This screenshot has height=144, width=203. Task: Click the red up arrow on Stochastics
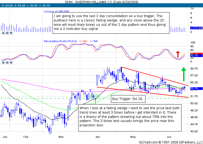pos(178,54)
